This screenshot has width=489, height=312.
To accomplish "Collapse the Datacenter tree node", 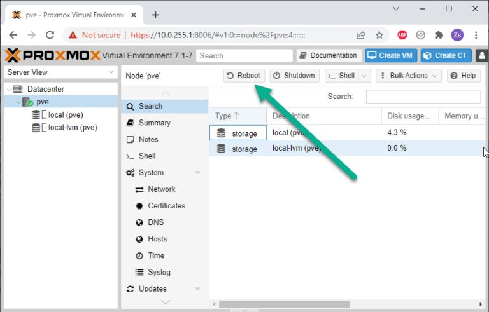I will (9, 89).
